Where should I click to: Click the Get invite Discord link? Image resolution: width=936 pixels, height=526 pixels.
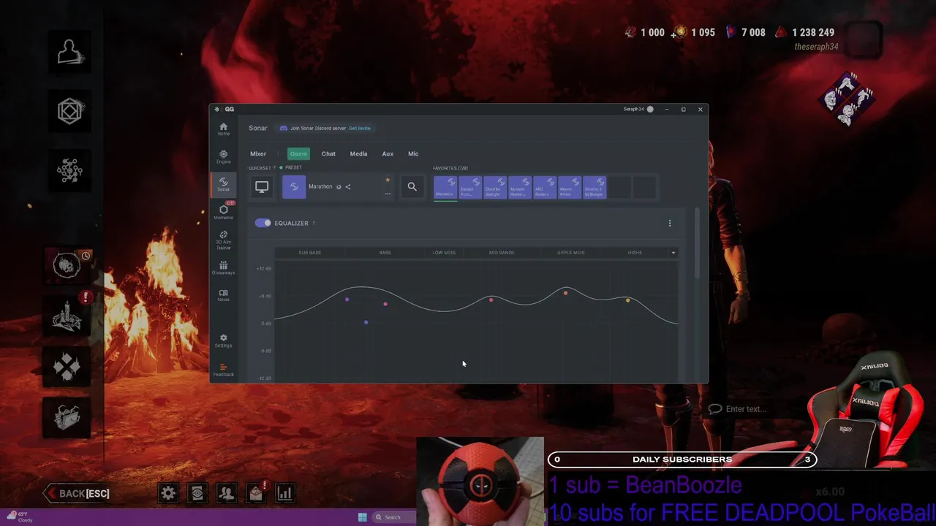(360, 128)
